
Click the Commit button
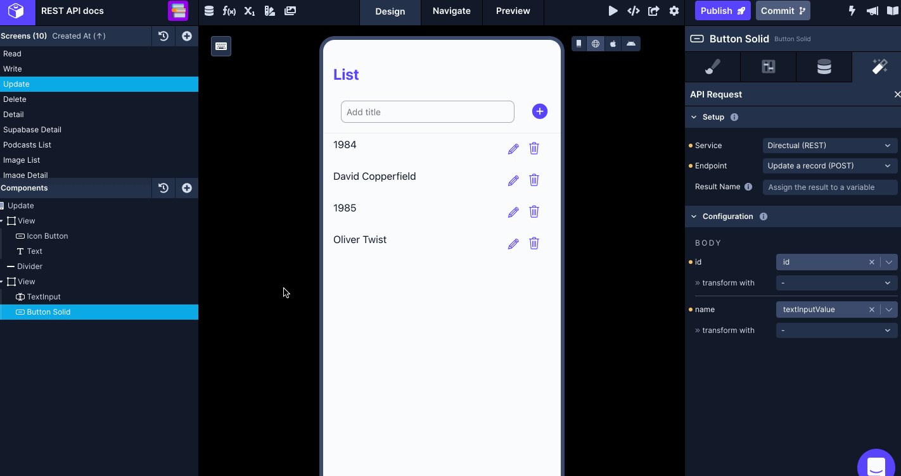coord(783,11)
